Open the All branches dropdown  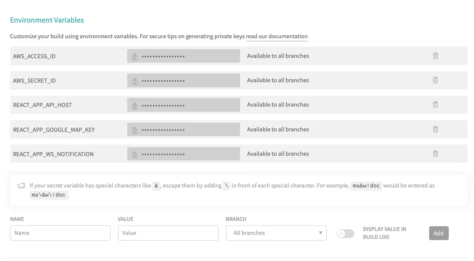[x=276, y=233]
